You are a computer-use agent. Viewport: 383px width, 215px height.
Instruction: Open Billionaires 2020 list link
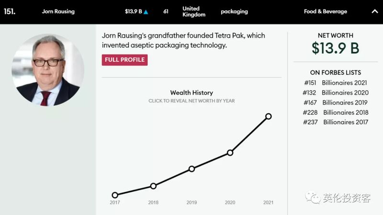point(345,92)
